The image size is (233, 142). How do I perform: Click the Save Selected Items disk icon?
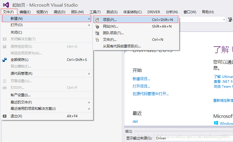(5, 47)
